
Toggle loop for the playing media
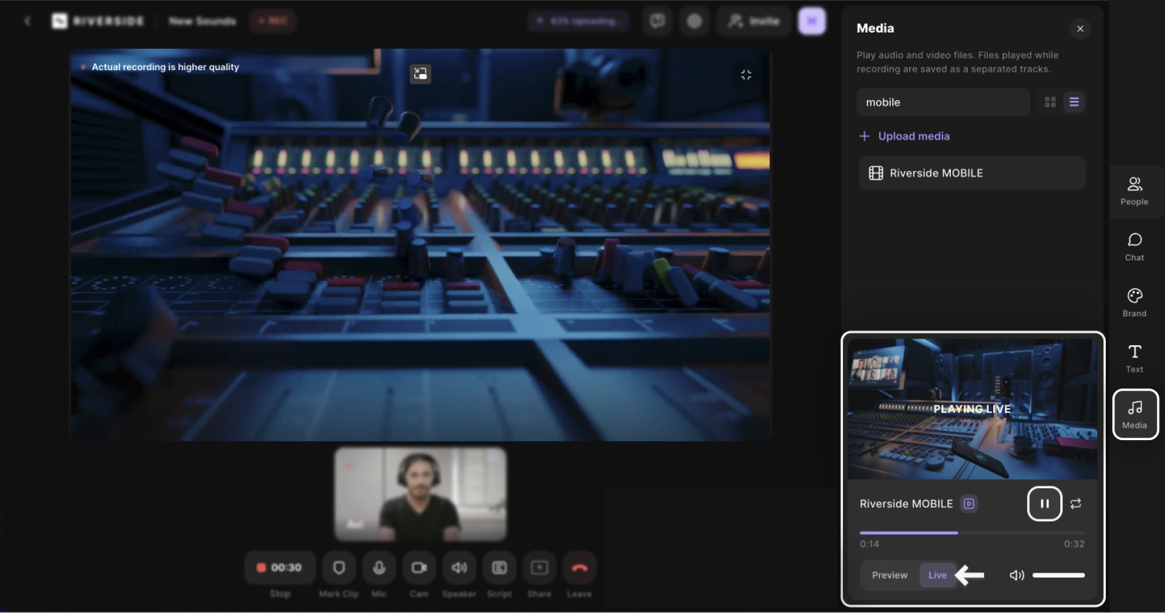(x=1076, y=504)
